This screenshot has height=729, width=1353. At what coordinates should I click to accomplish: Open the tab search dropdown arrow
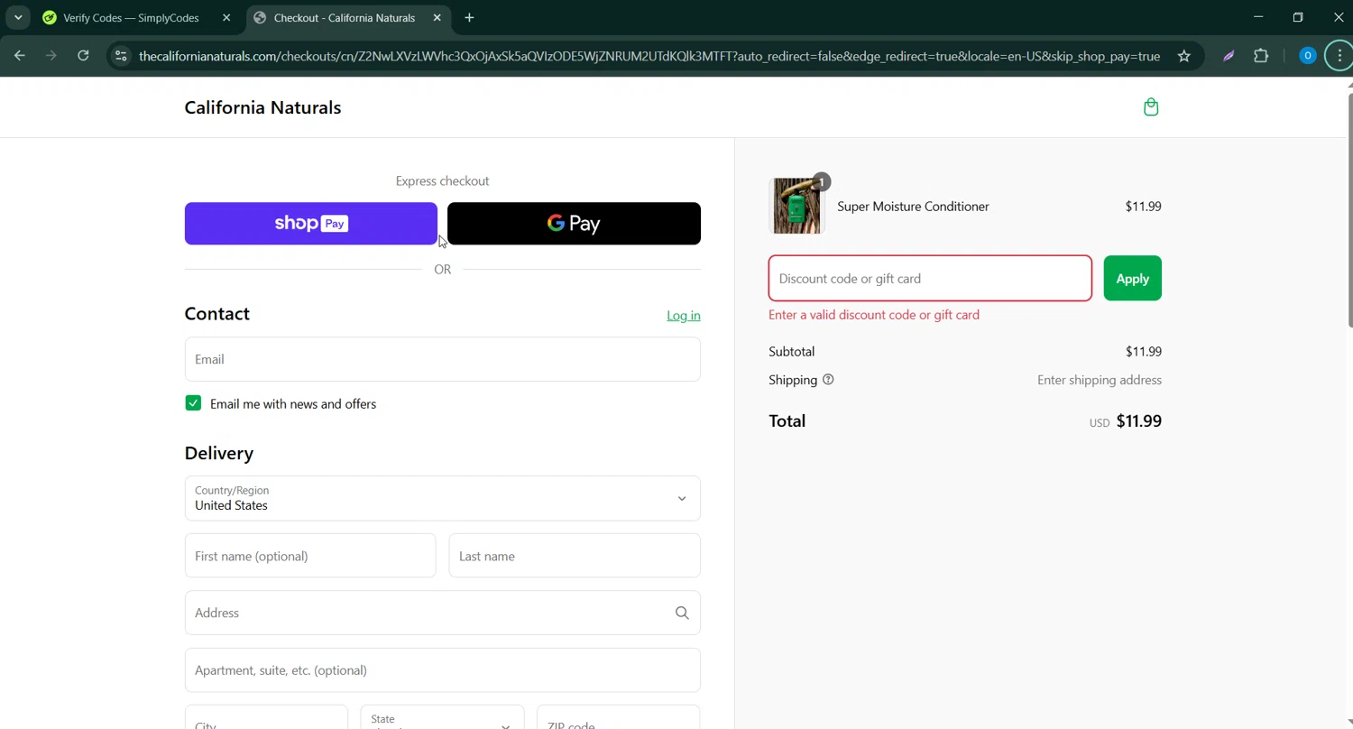click(18, 17)
